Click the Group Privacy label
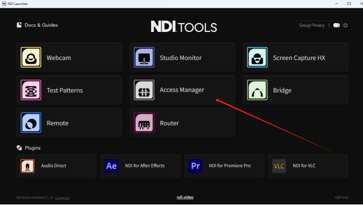The height and width of the screenshot is (205, 363). (x=312, y=25)
